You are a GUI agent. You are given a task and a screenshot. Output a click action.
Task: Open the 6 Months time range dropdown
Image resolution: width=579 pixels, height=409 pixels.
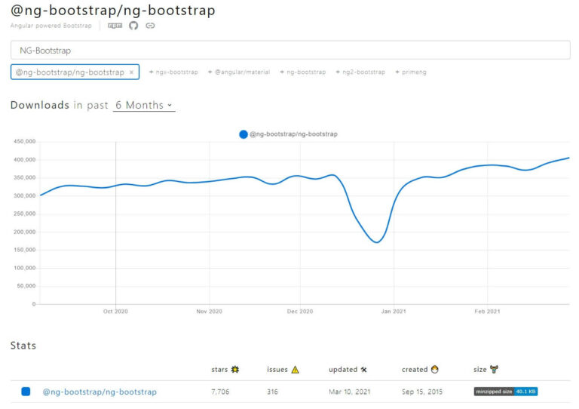144,106
